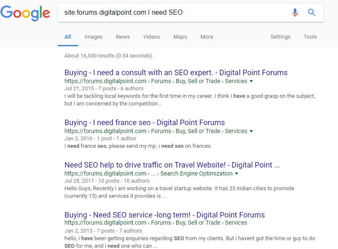The width and height of the screenshot is (338, 249).
Task: Switch to the News tab
Action: click(122, 37)
